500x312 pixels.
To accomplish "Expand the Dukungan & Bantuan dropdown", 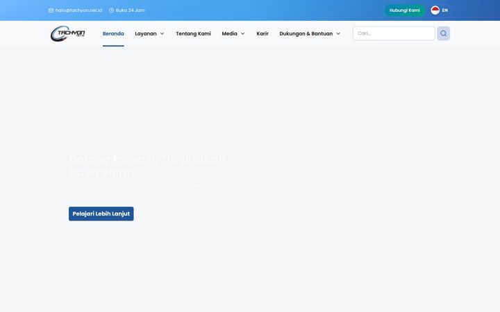I will click(x=310, y=33).
